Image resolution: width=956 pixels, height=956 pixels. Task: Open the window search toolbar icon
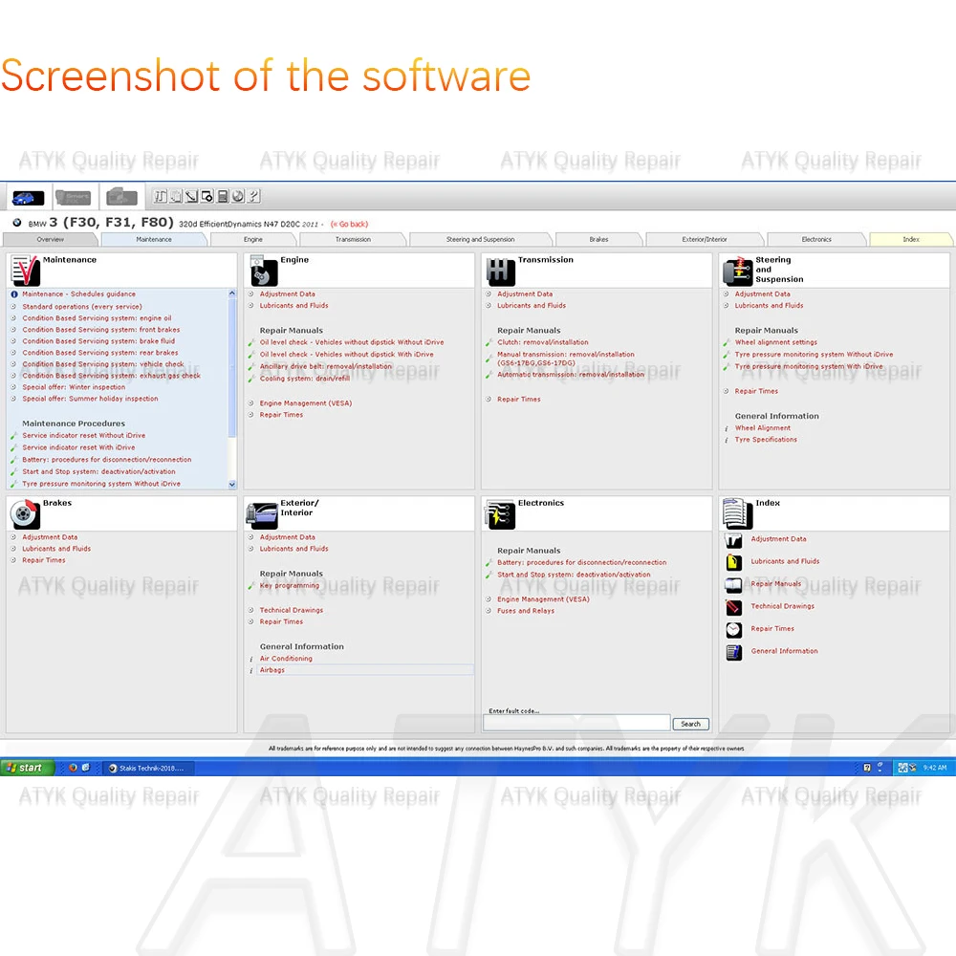coord(207,196)
